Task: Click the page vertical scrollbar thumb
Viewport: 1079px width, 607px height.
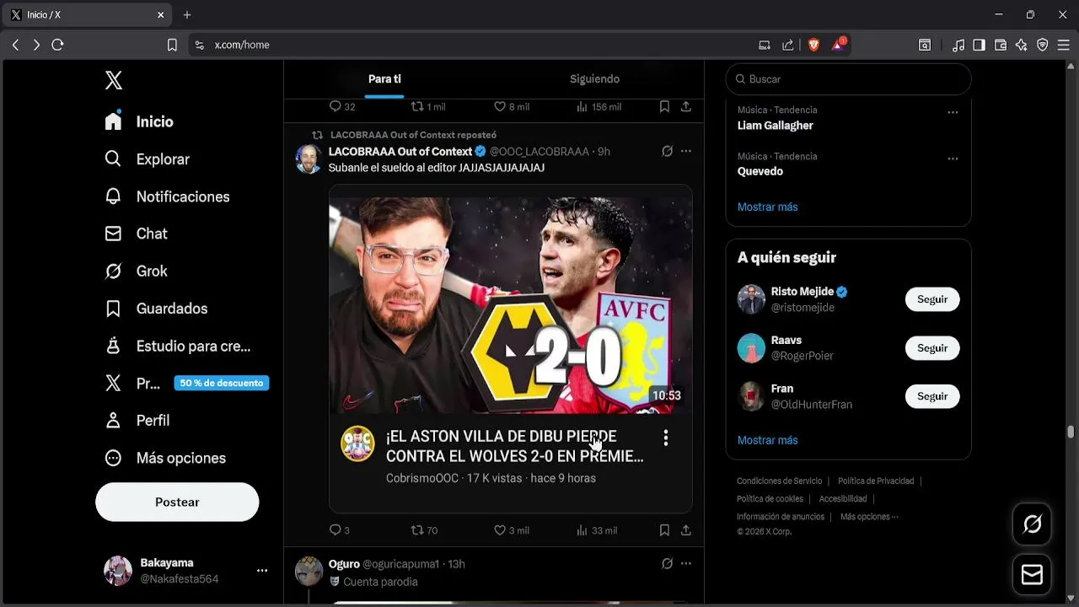Action: pos(1071,432)
